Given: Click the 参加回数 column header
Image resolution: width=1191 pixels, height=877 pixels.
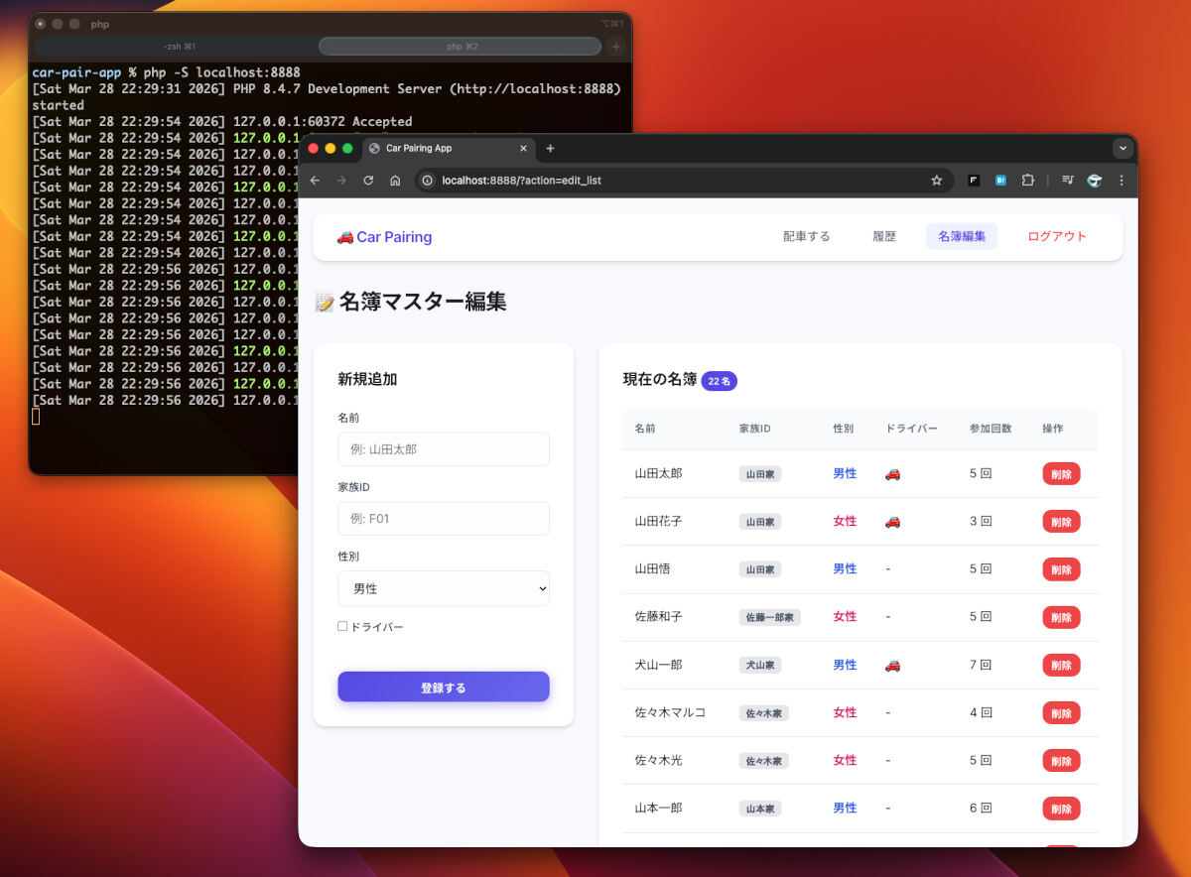Looking at the screenshot, I should click(x=991, y=429).
